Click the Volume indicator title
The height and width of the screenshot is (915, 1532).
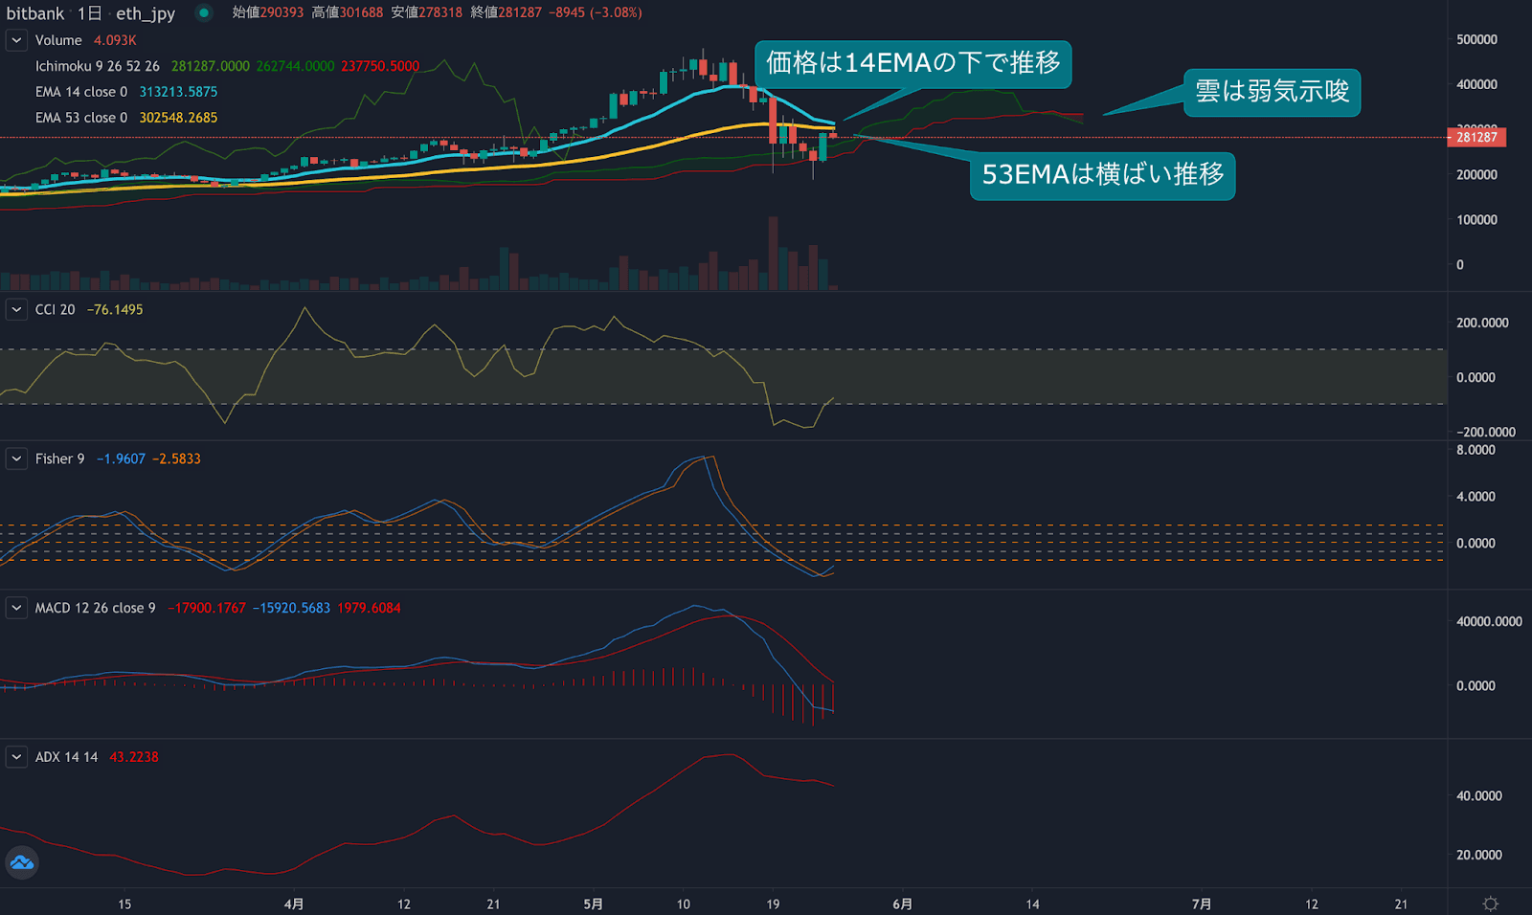pos(58,40)
